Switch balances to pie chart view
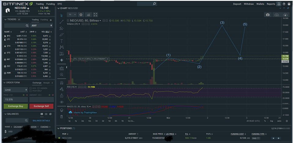 pyautogui.click(x=50, y=114)
